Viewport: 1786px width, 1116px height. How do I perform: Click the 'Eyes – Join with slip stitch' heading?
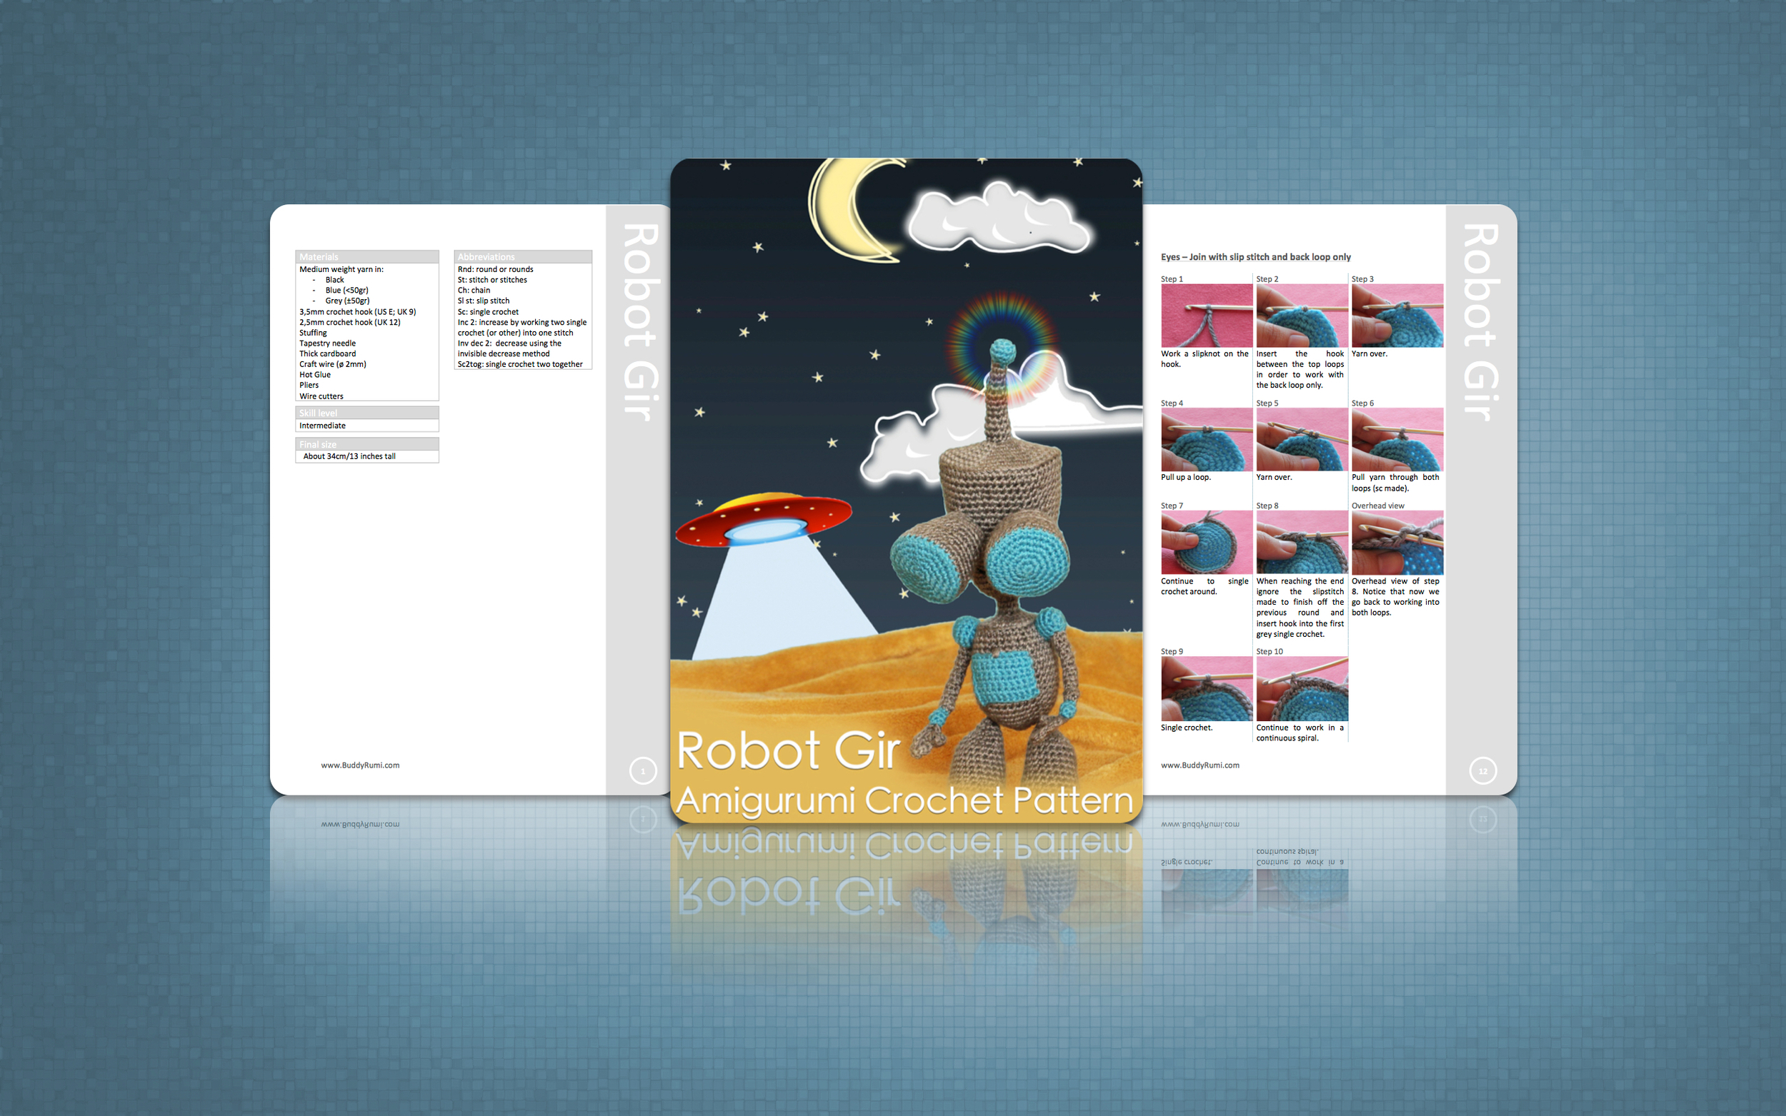(1256, 257)
